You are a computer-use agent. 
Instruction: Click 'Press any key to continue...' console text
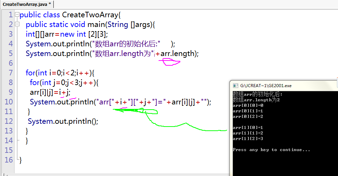pos(271,150)
